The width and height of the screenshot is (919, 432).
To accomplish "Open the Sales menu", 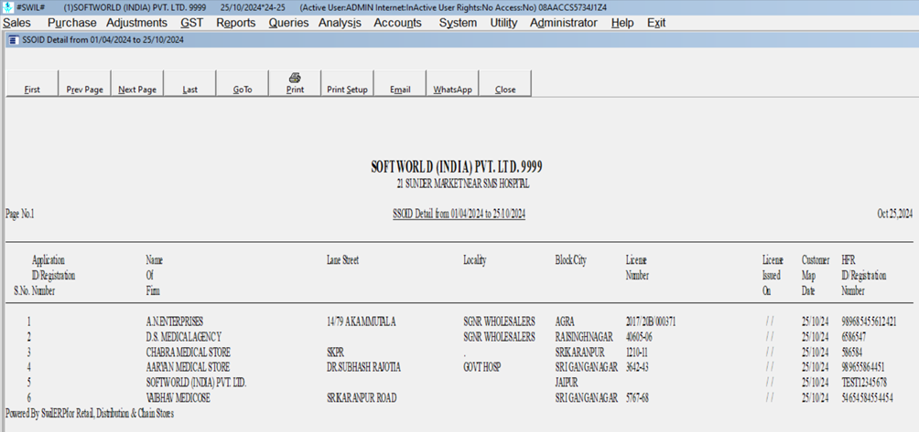I will pyautogui.click(x=17, y=23).
